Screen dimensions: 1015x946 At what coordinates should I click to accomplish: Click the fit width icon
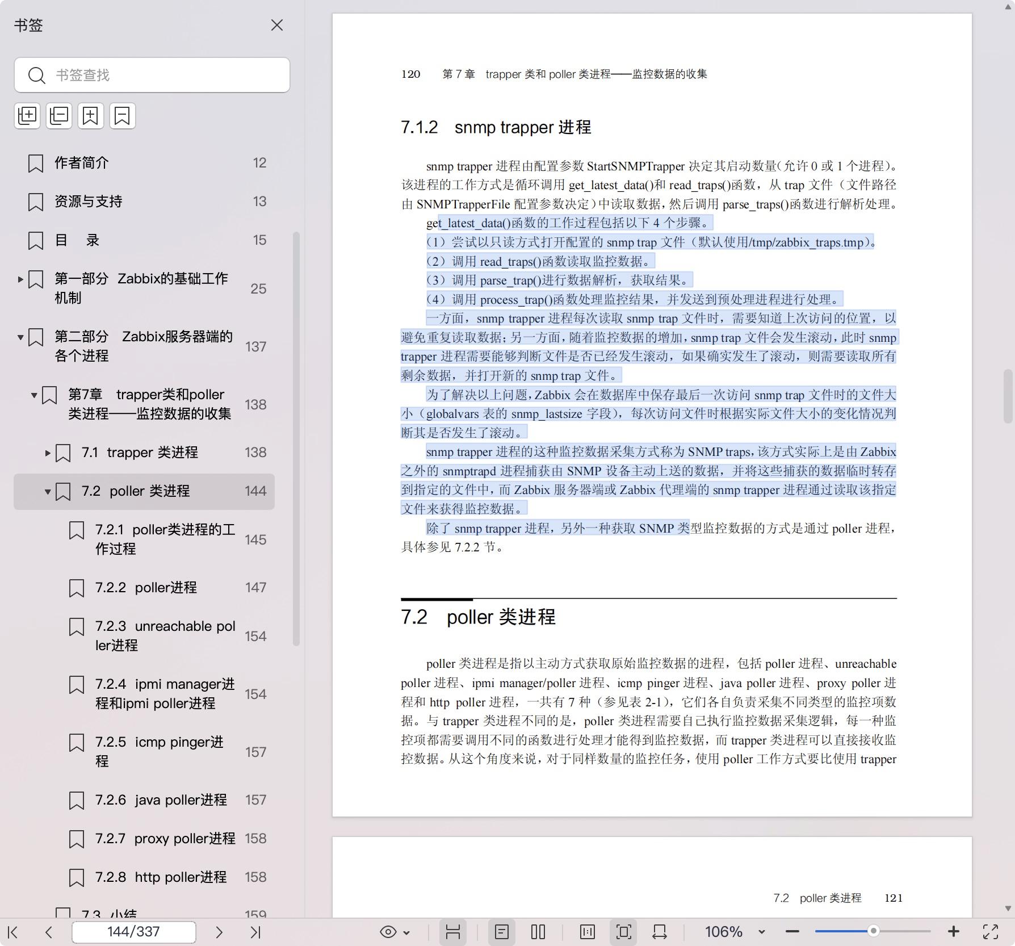coord(660,932)
